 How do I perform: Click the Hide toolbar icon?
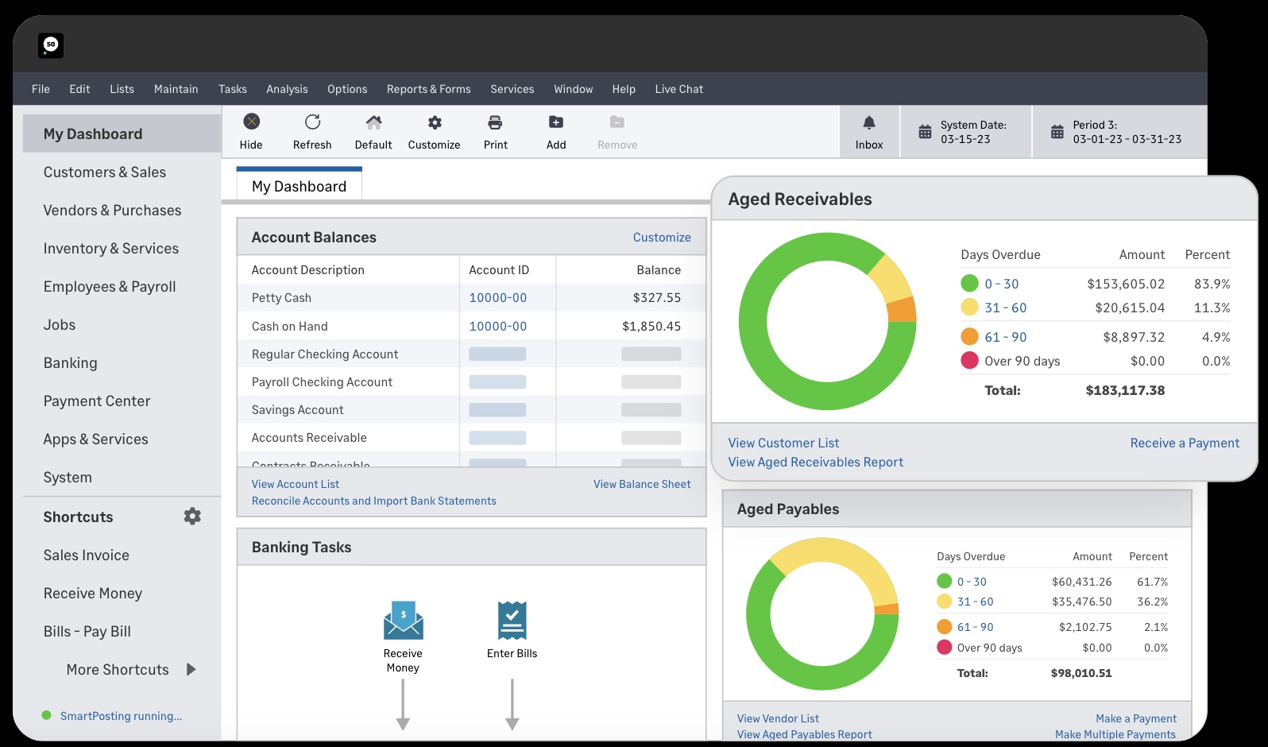[251, 122]
